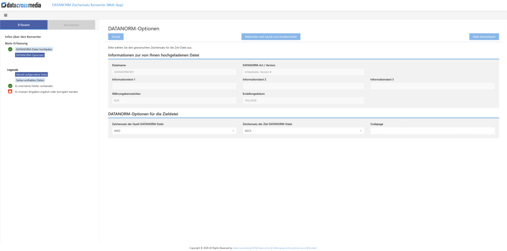Click 'Basis-Erfassung' sidebar heading
The height and width of the screenshot is (251, 507).
pos(16,43)
